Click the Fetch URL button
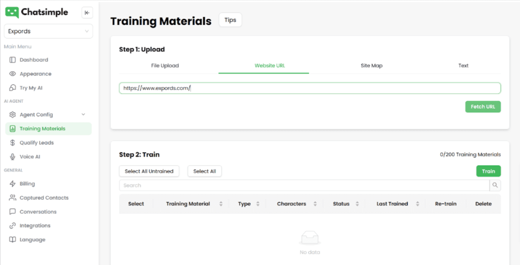Viewport: 520px width, 265px height. pos(483,107)
